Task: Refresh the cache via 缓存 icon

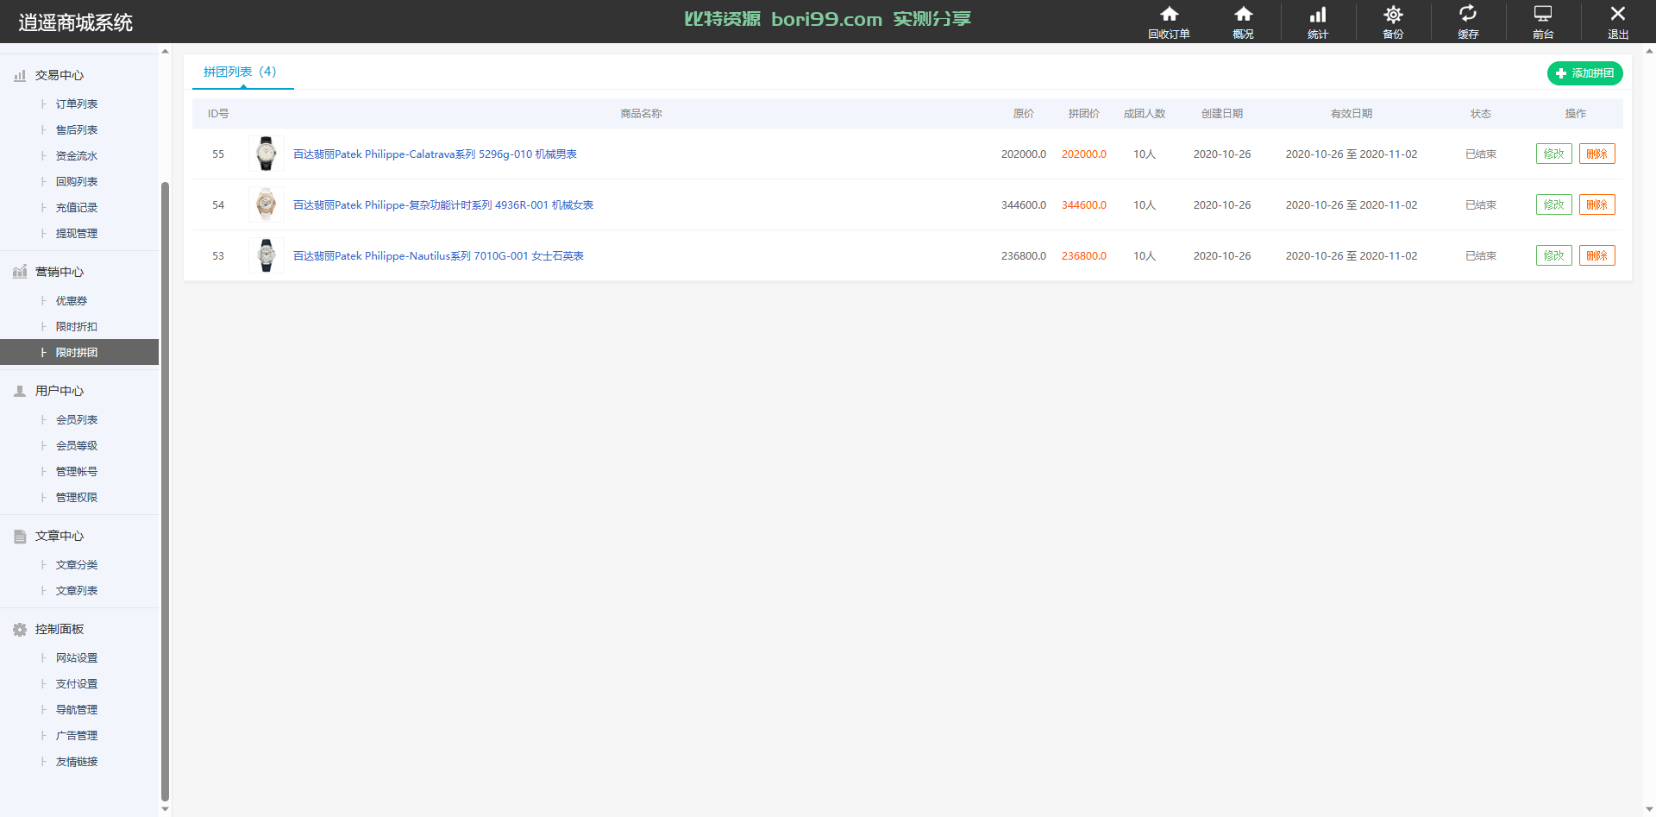Action: (1468, 22)
